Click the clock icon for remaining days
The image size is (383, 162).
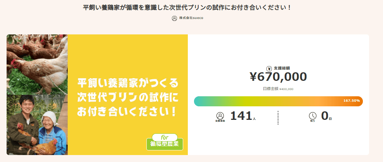(x=313, y=116)
